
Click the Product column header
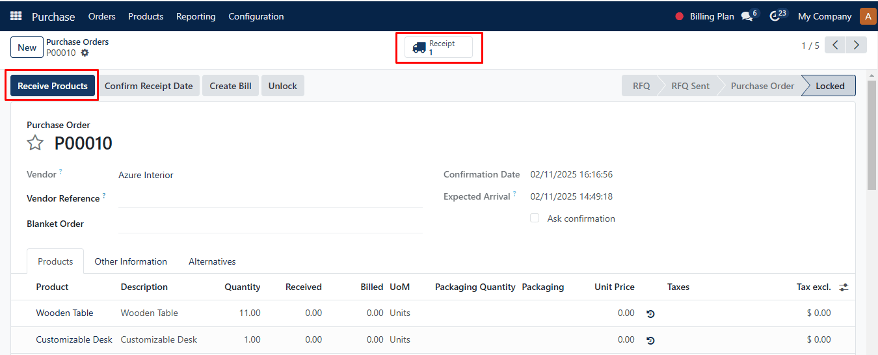[x=52, y=287]
